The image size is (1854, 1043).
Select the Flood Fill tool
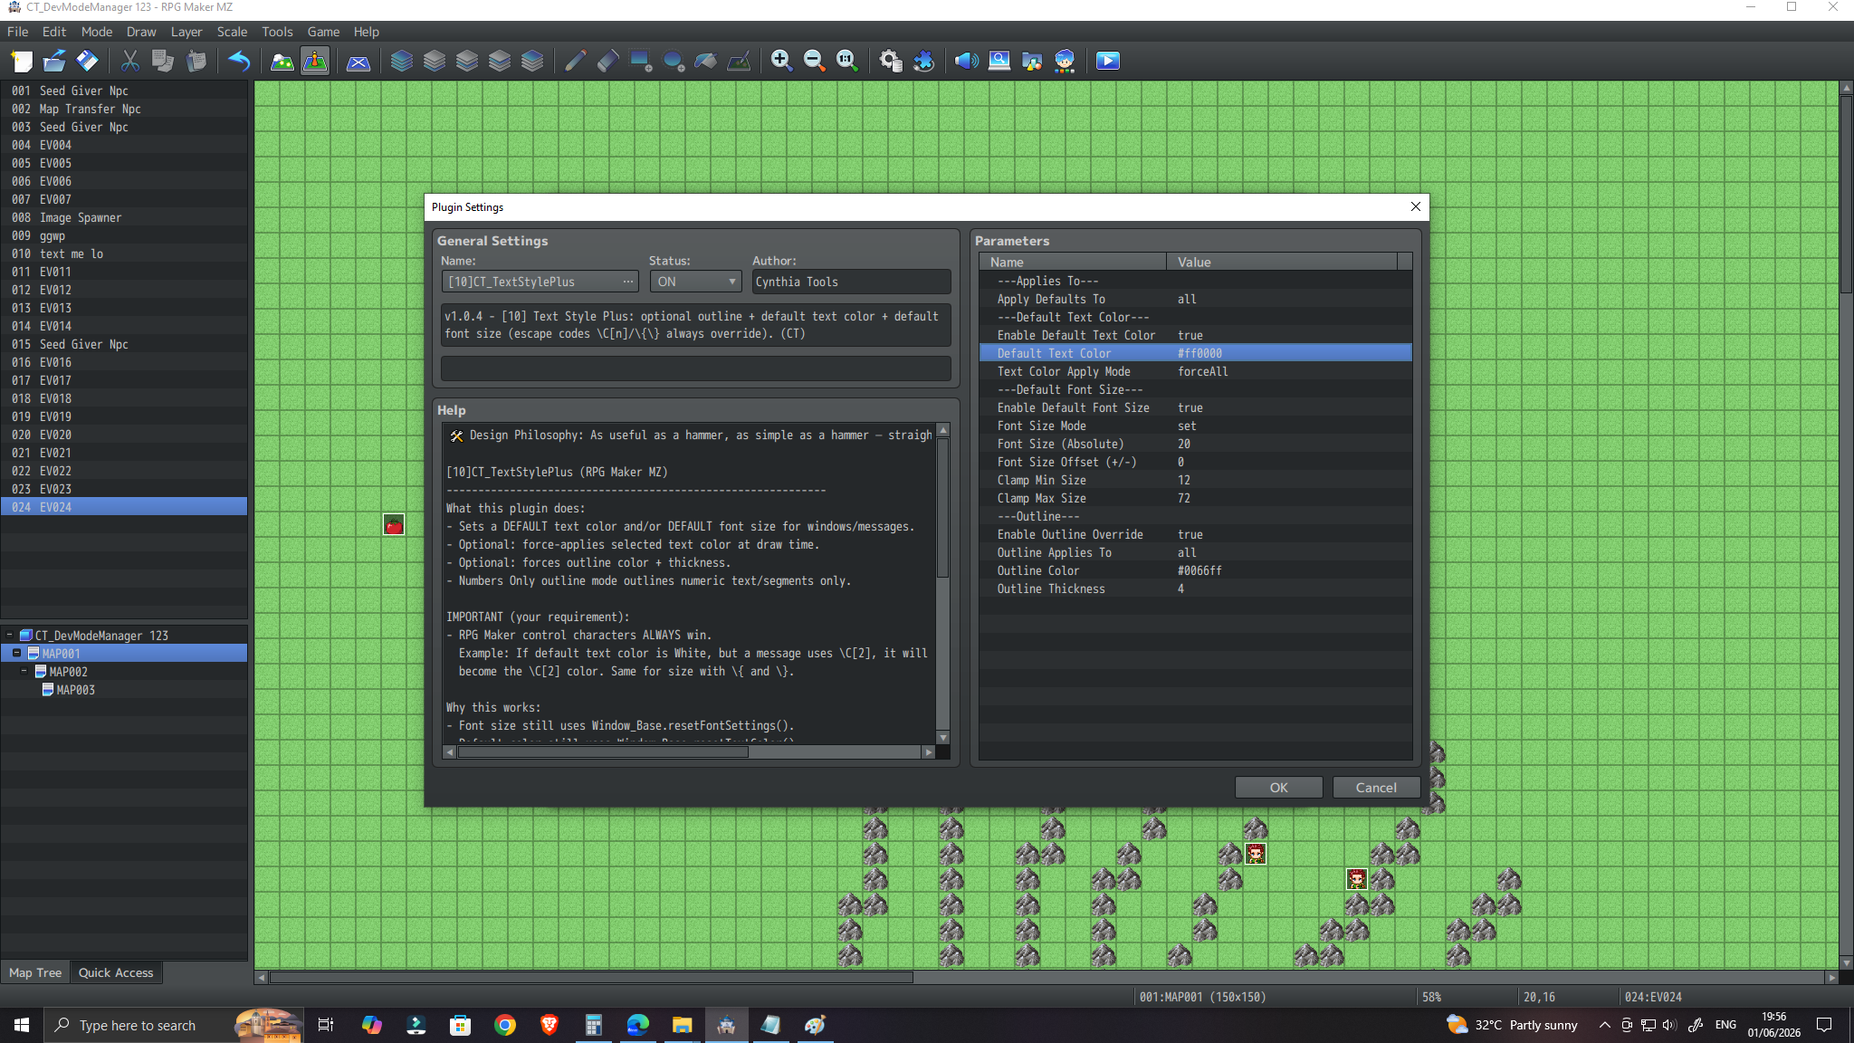[705, 61]
